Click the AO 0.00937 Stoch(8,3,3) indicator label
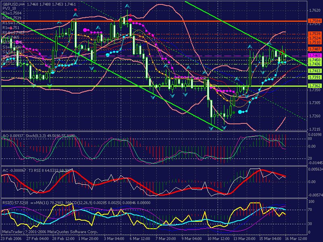Viewport: 323px width, 242px height. [x=39, y=136]
